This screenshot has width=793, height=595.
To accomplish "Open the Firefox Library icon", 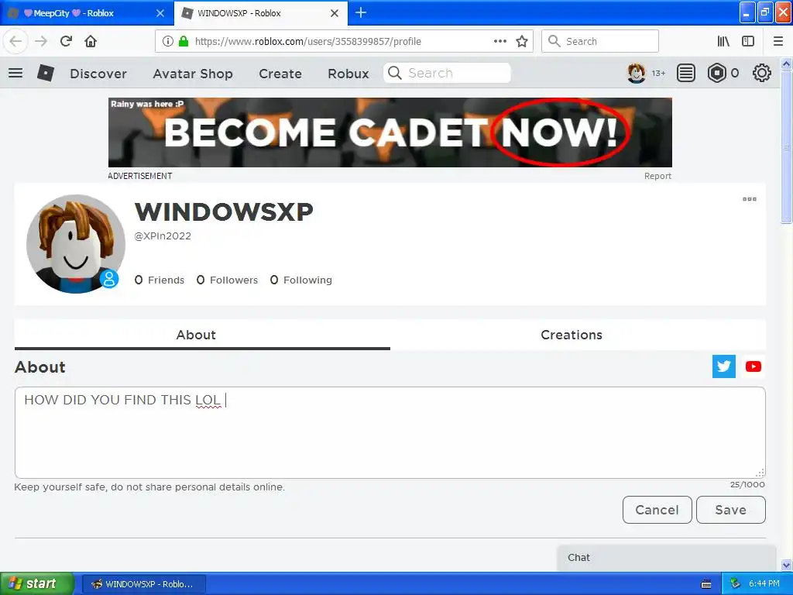I will click(x=723, y=41).
